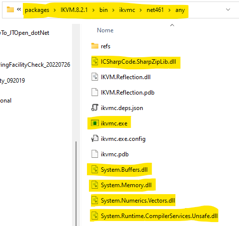Select the onal item in navigation pane
The width and height of the screenshot is (239, 226).
(5, 101)
